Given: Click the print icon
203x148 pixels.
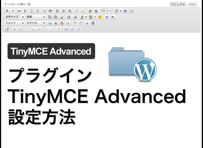Looking at the screenshot, I should click(75, 17).
